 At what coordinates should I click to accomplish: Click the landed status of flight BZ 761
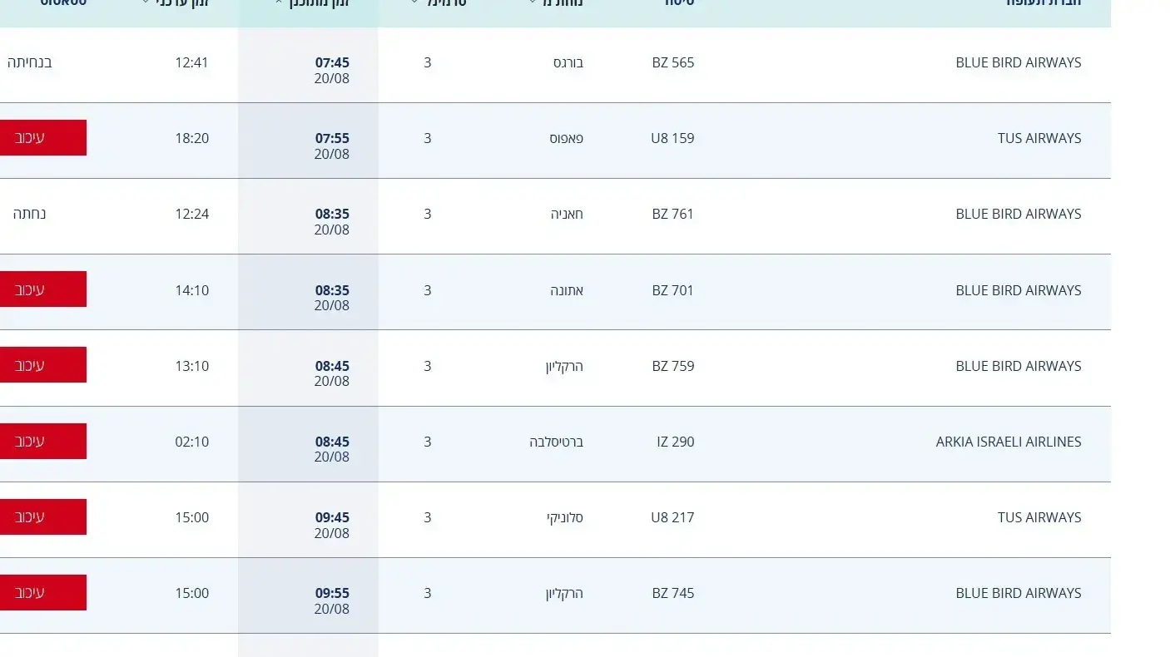coord(29,214)
